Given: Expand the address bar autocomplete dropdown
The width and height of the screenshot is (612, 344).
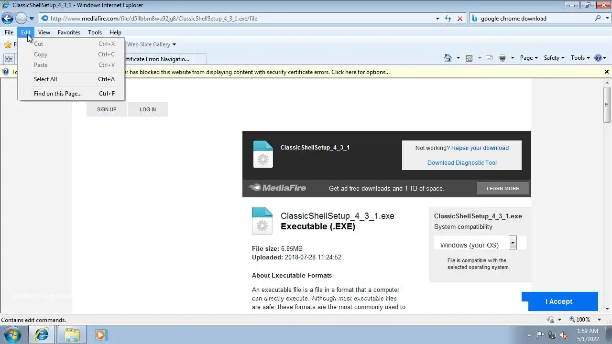Looking at the screenshot, I should [x=437, y=19].
